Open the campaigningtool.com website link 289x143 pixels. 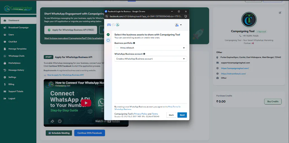235,68
